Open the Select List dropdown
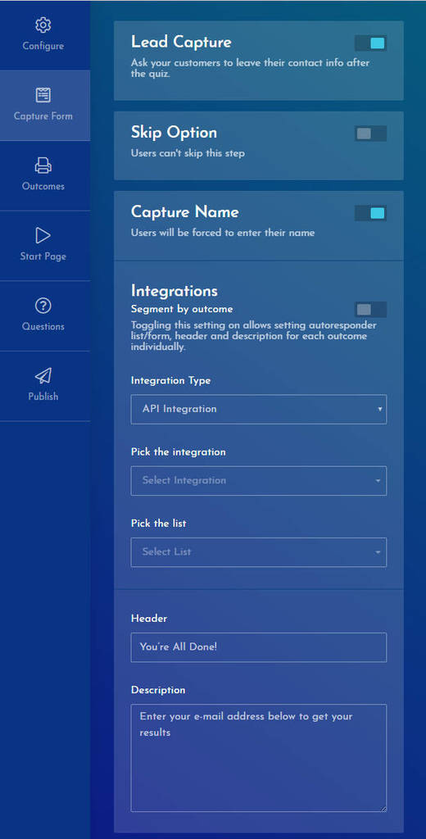 coord(259,552)
